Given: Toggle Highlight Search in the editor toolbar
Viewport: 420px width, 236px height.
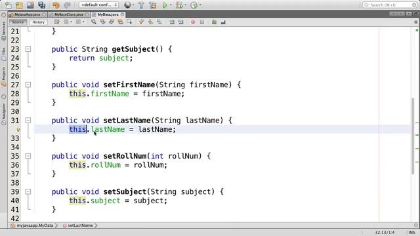Looking at the screenshot, I should pos(121,22).
